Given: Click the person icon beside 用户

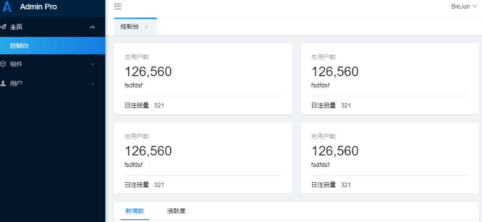Looking at the screenshot, I should click(x=3, y=83).
